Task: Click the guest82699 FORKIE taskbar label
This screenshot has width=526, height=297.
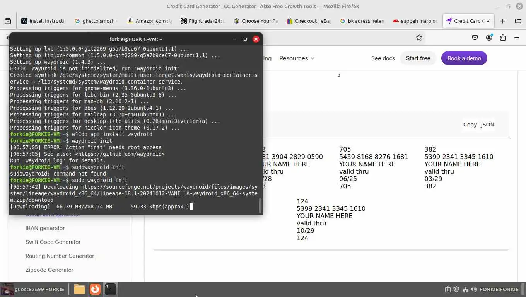Action: click(x=39, y=289)
